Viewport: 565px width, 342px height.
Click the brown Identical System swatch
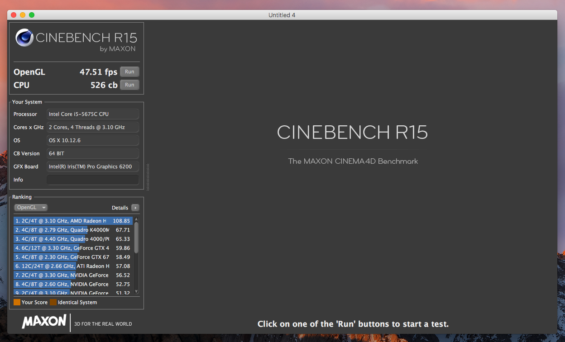tap(53, 302)
